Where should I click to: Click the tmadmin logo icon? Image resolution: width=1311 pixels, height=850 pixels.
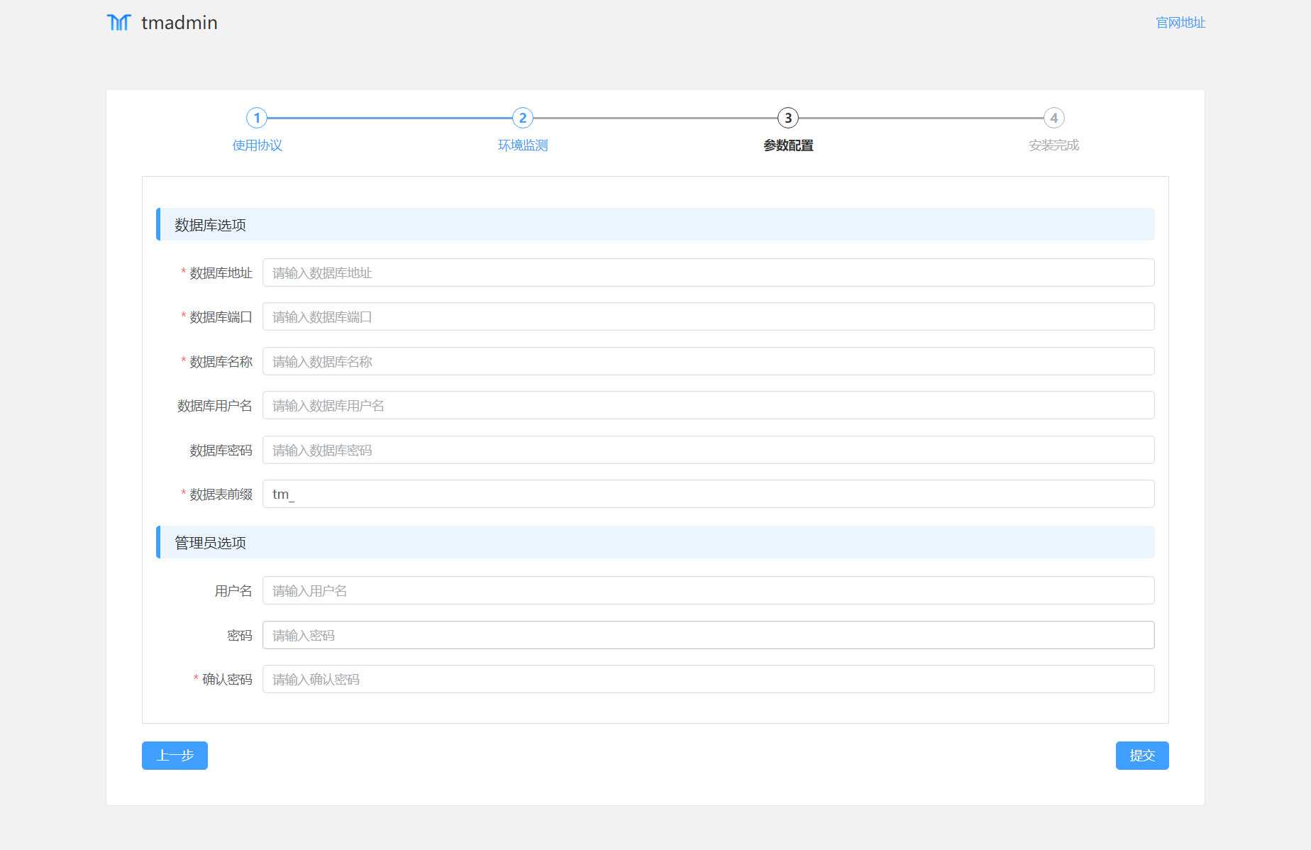[x=118, y=23]
